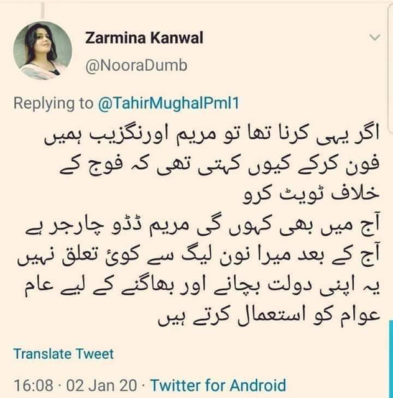Open Zarmina Kanwal's profile picture
This screenshot has width=393, height=398.
pos(42,50)
